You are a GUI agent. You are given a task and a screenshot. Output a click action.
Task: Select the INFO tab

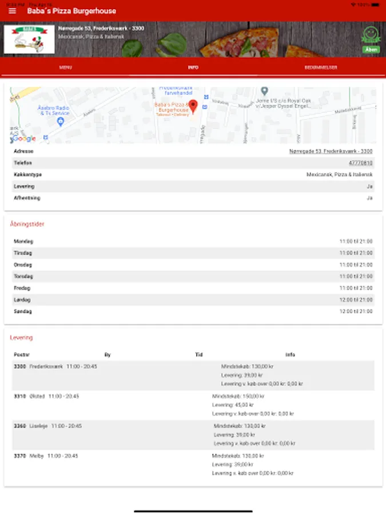193,68
